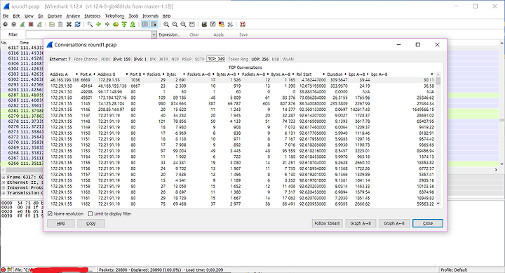The height and width of the screenshot is (273, 505).
Task: Select conversation row with address 173.194.127.16
Action: pos(242,98)
